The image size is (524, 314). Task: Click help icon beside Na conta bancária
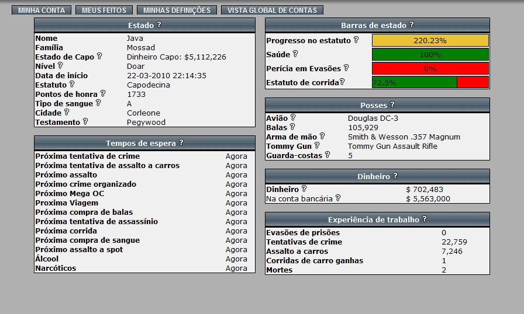337,198
